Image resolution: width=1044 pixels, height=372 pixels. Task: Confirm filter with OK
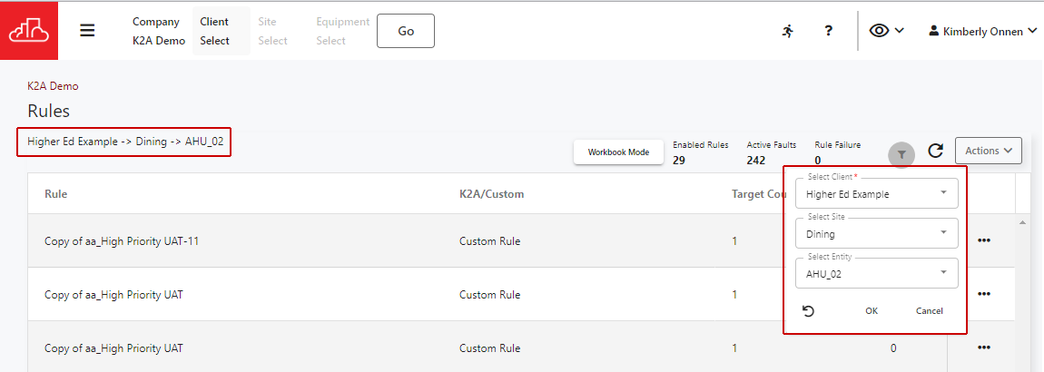tap(872, 311)
